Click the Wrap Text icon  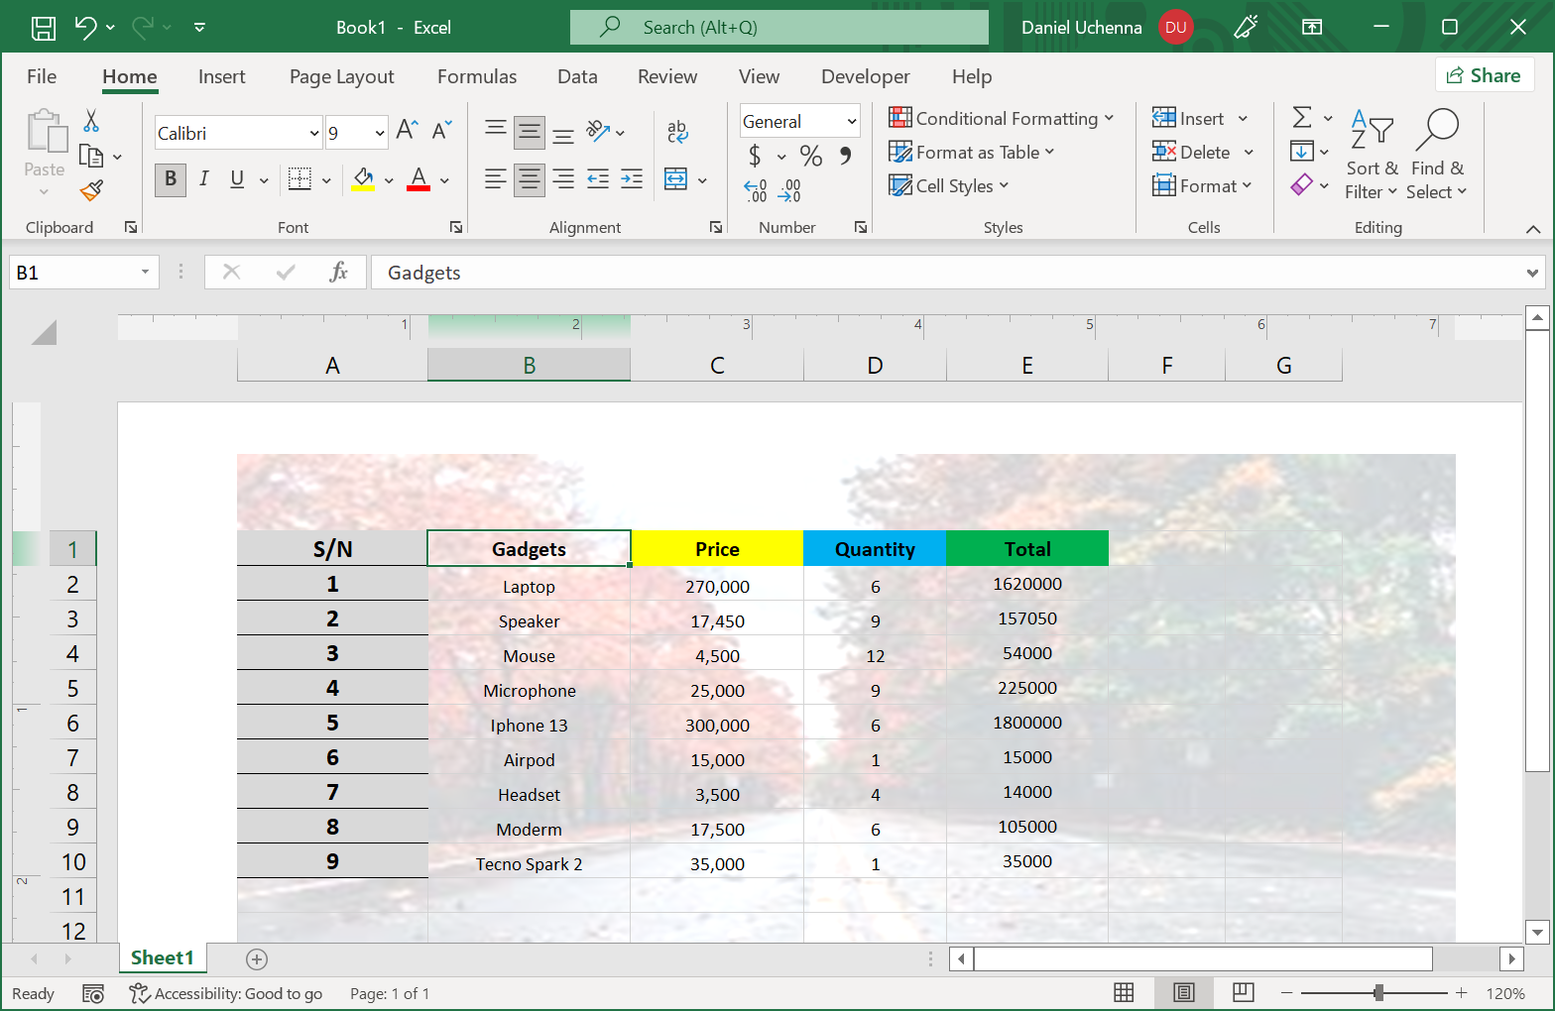click(x=677, y=131)
